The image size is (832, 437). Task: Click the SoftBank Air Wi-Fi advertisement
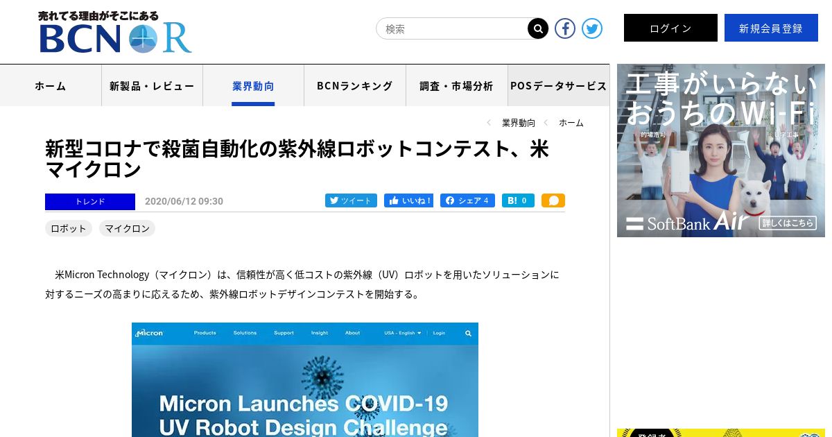click(x=721, y=151)
